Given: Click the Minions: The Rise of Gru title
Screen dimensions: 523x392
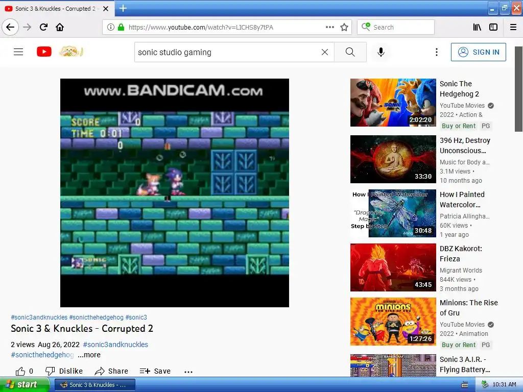Looking at the screenshot, I should click(x=469, y=308).
